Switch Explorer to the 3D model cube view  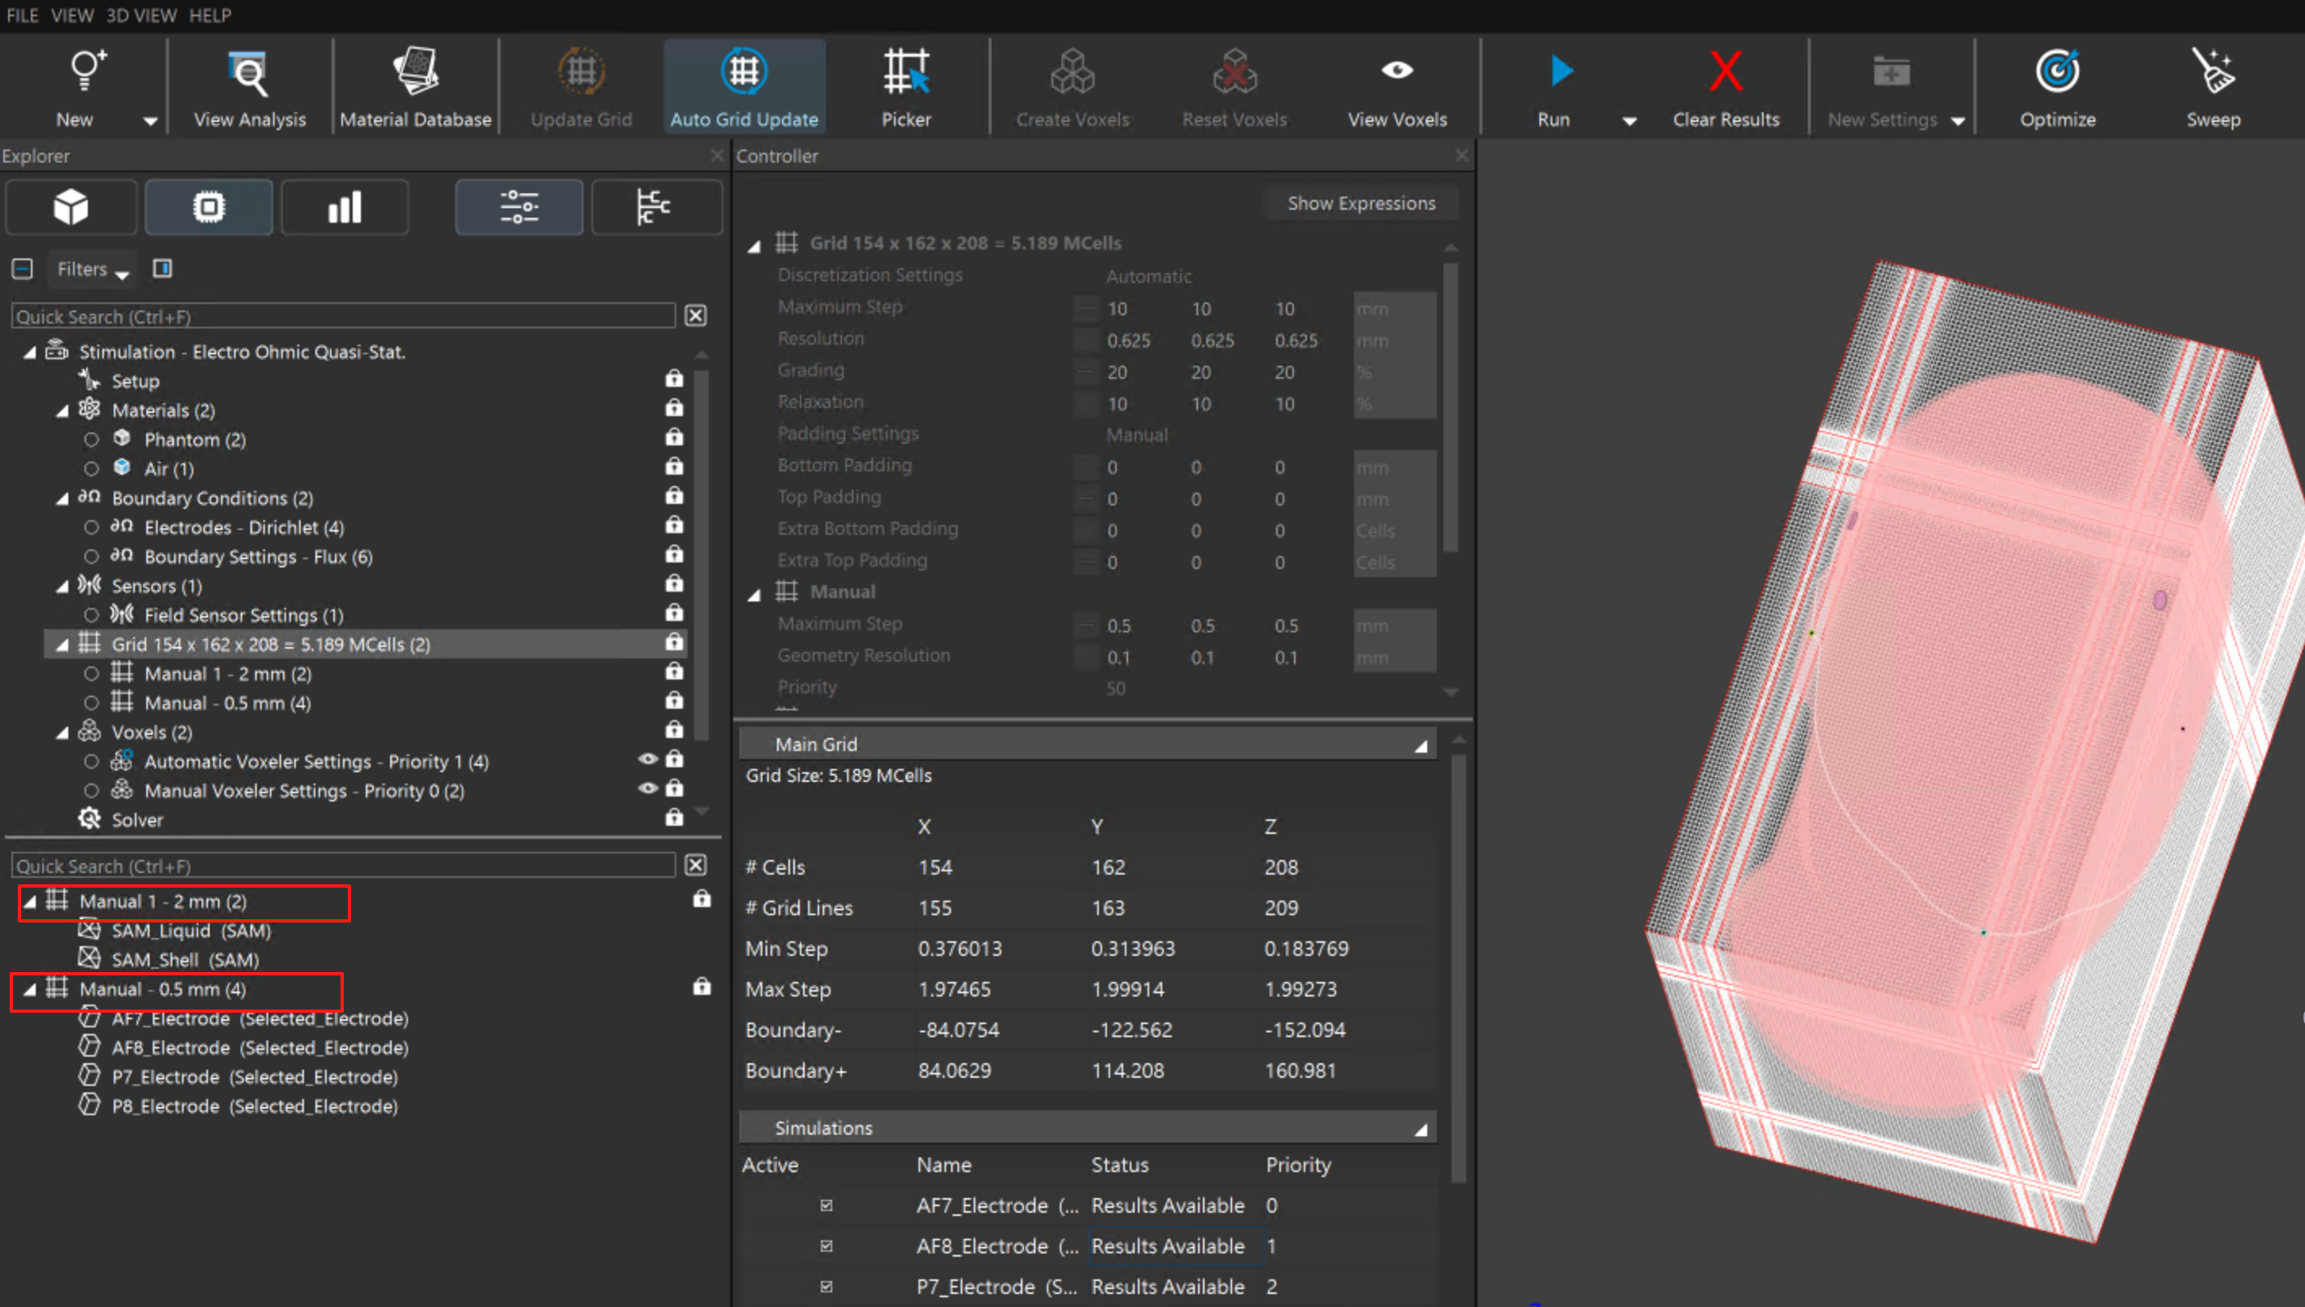click(71, 207)
